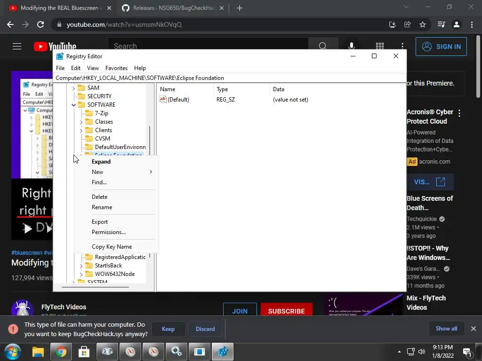
Task: Click the Data column header
Action: pyautogui.click(x=337, y=89)
